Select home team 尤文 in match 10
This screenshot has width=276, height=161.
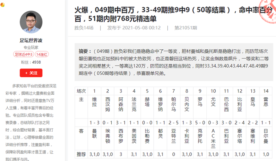(x=213, y=102)
